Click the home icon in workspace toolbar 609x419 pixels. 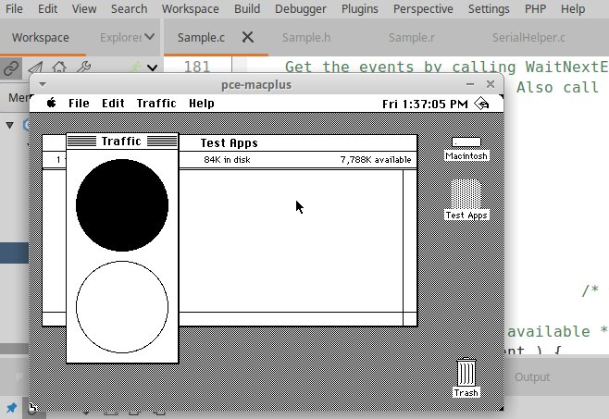[59, 68]
